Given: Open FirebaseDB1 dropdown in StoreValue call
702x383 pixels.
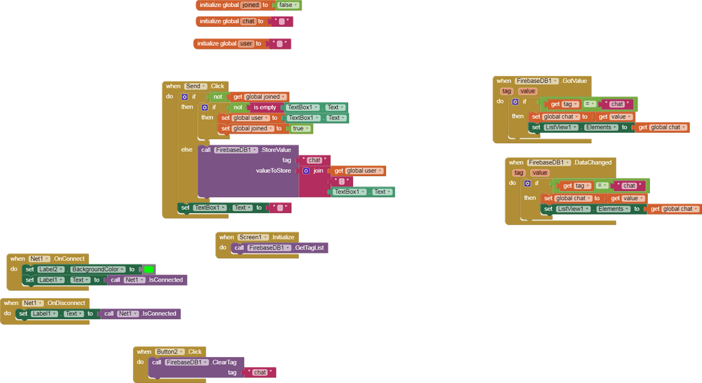Looking at the screenshot, I should click(x=236, y=150).
